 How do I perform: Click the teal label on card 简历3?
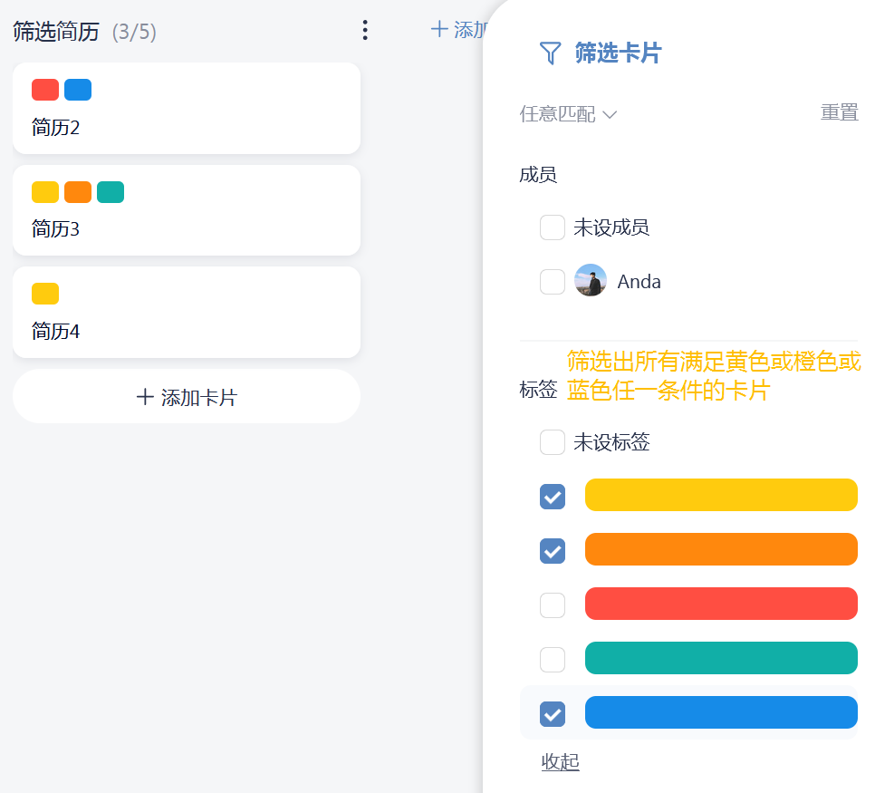(111, 192)
